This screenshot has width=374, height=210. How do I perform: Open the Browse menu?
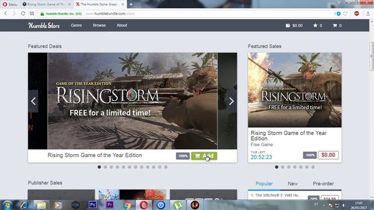tap(99, 25)
